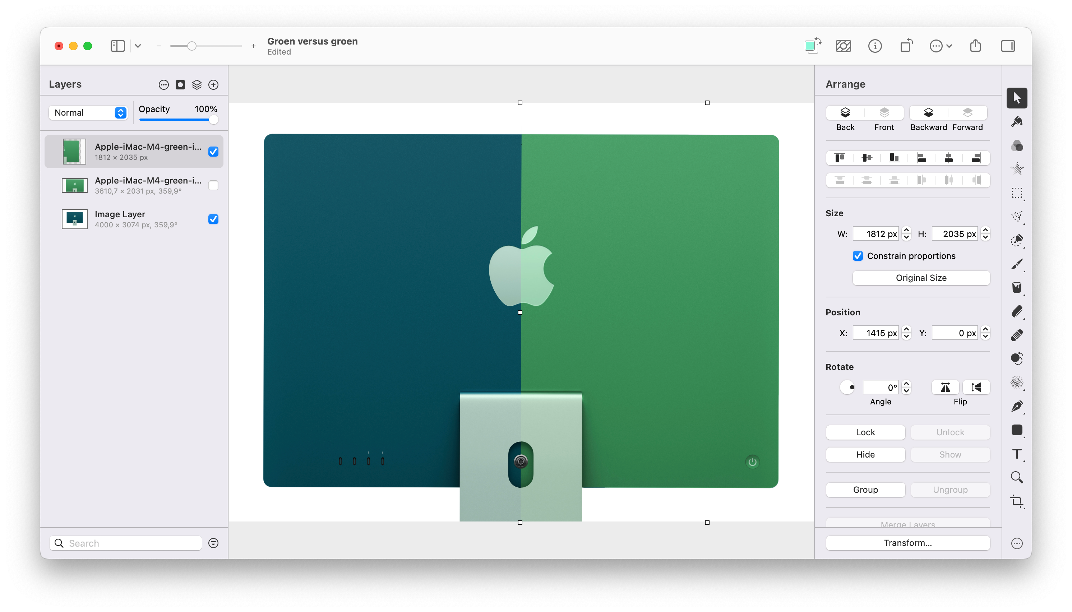This screenshot has width=1072, height=612.
Task: Click the Group button
Action: 865,490
